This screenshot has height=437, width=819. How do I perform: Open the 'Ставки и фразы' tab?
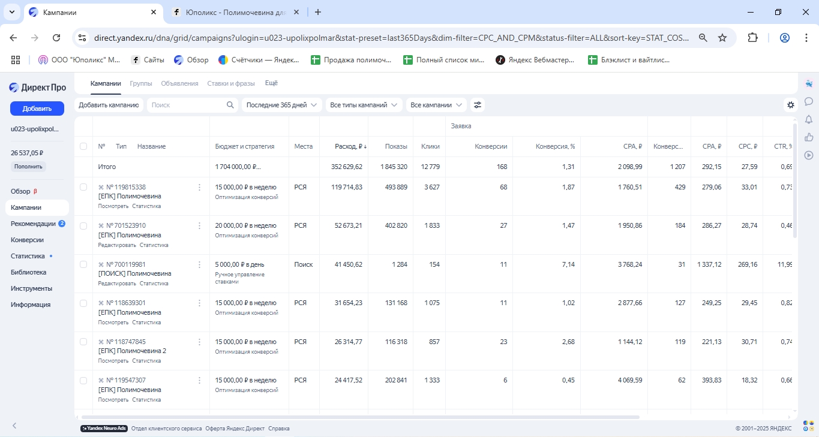231,83
